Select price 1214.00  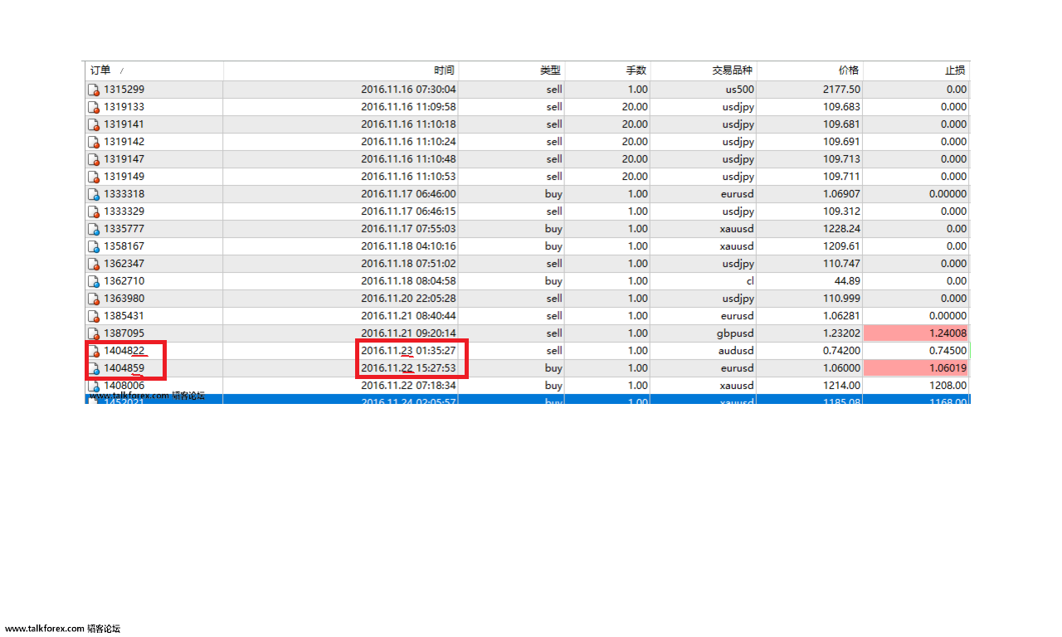pyautogui.click(x=841, y=386)
